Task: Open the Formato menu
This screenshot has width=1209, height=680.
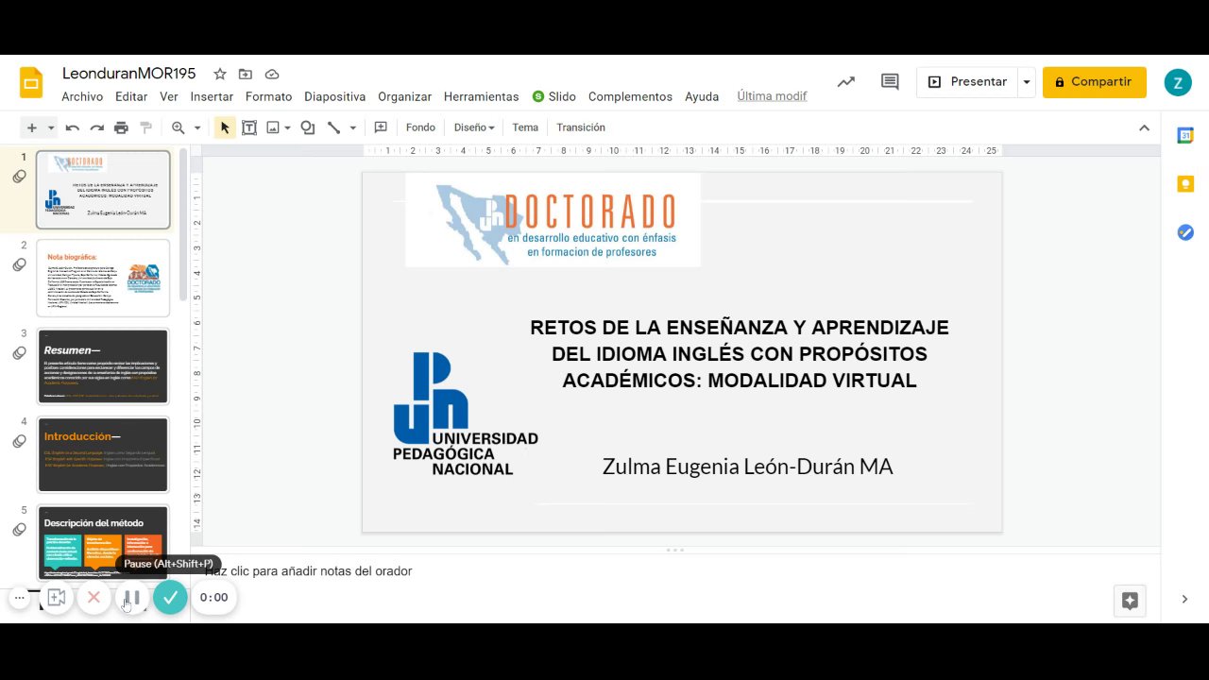Action: [268, 96]
